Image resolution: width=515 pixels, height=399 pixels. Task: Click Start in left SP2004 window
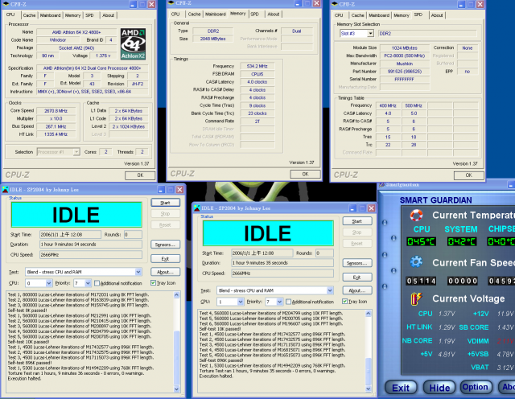(x=165, y=203)
